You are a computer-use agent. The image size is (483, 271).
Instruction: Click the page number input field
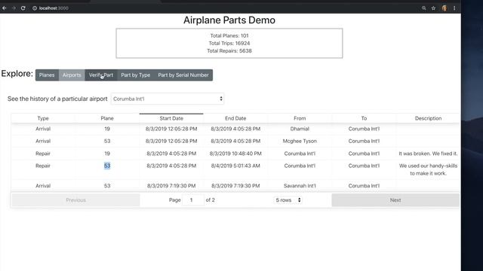tap(193, 200)
